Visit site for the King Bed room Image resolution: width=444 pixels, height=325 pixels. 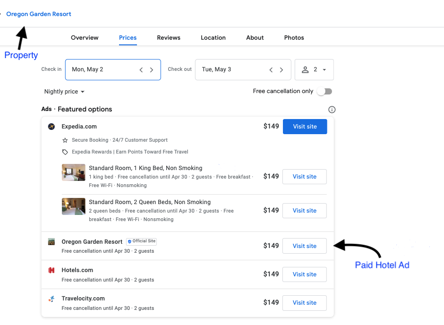(305, 177)
